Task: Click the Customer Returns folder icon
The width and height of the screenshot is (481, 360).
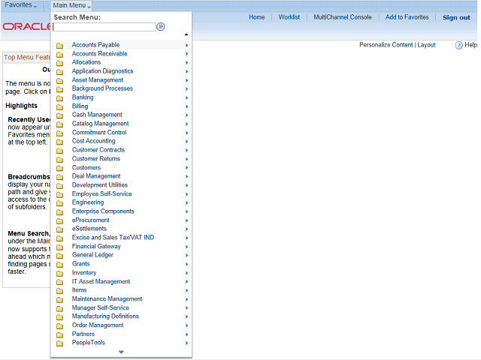Action: [x=60, y=160]
